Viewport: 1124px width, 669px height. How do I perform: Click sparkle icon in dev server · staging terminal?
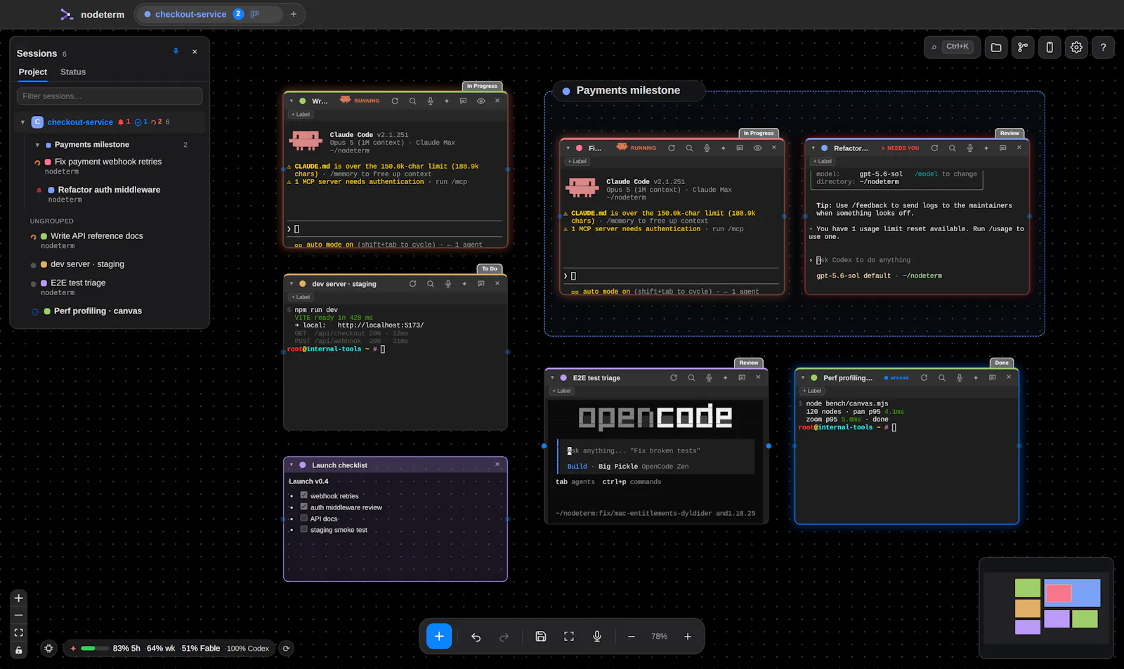(x=464, y=284)
